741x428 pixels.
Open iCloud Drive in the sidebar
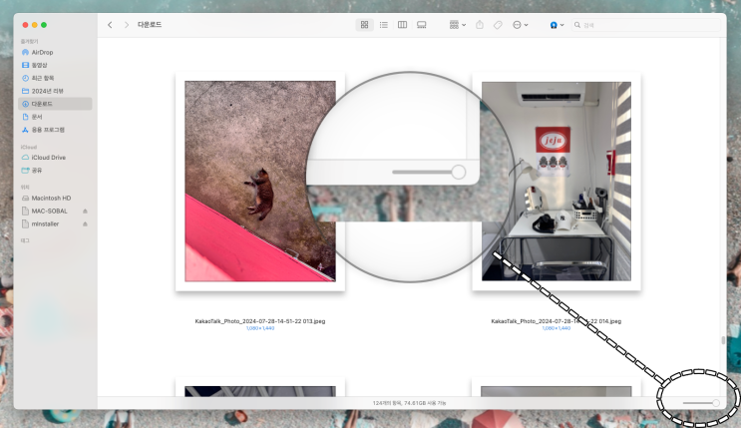click(55, 157)
